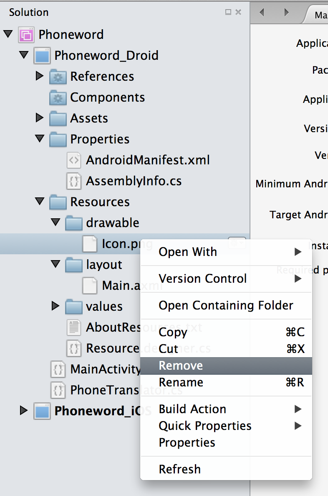328x496 pixels.
Task: Choose Remove from the context menu
Action: tap(181, 366)
